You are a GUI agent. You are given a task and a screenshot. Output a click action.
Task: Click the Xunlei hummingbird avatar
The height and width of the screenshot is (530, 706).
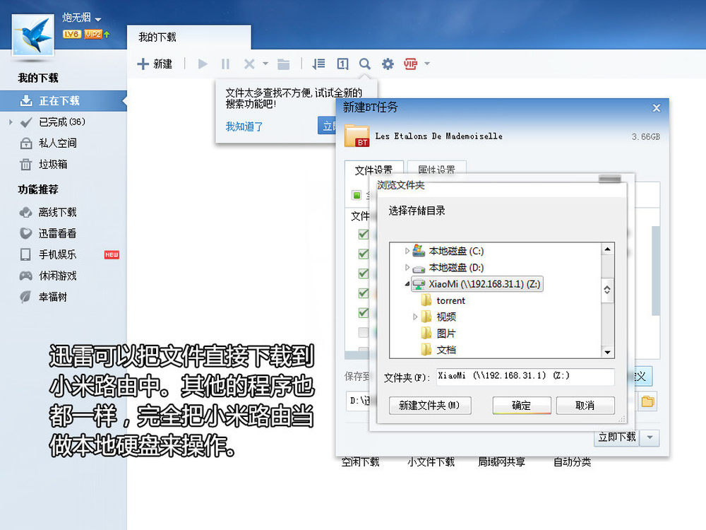click(33, 35)
